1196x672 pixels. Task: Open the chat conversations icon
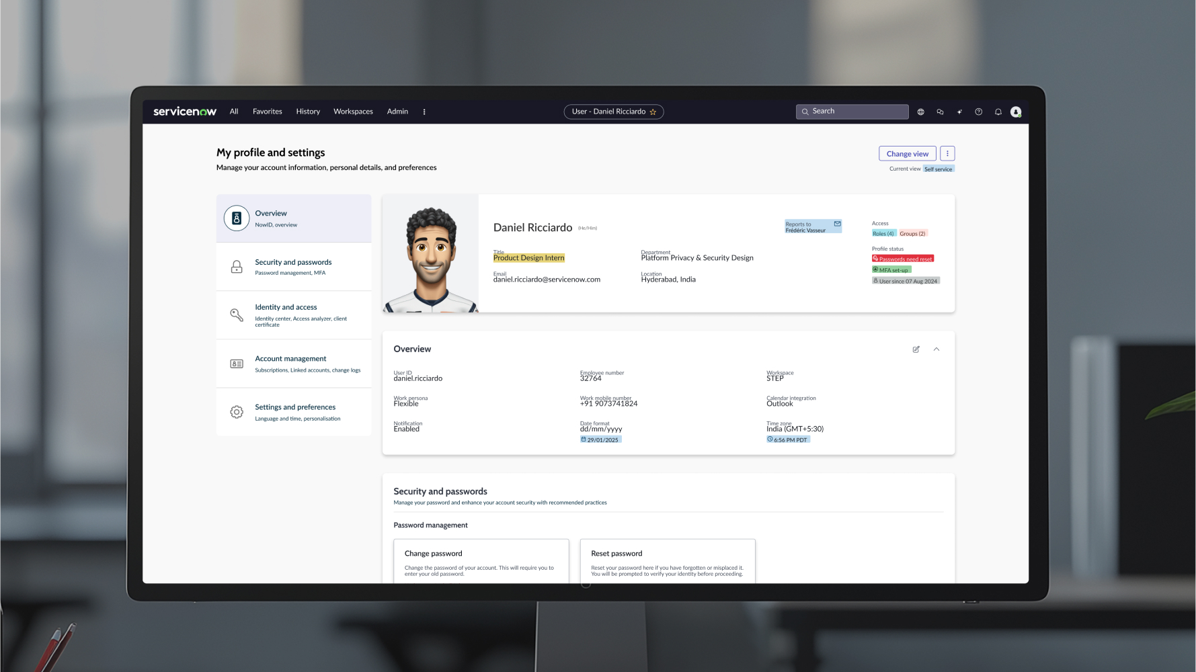(940, 112)
